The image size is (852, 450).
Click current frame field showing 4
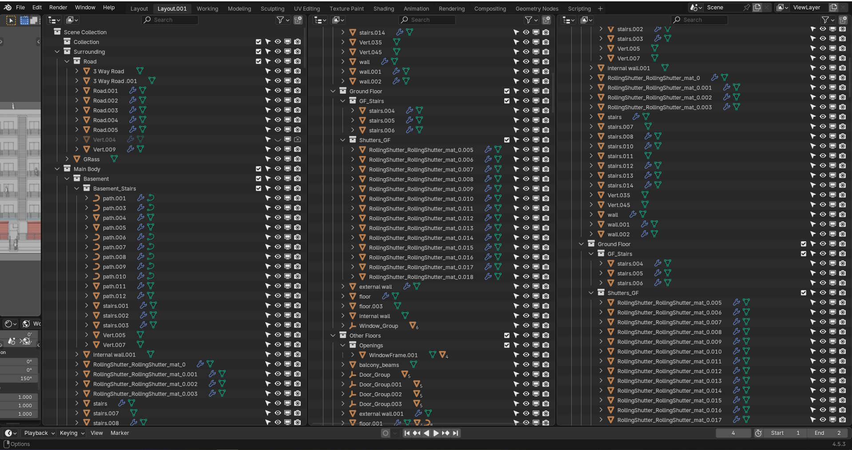[733, 433]
